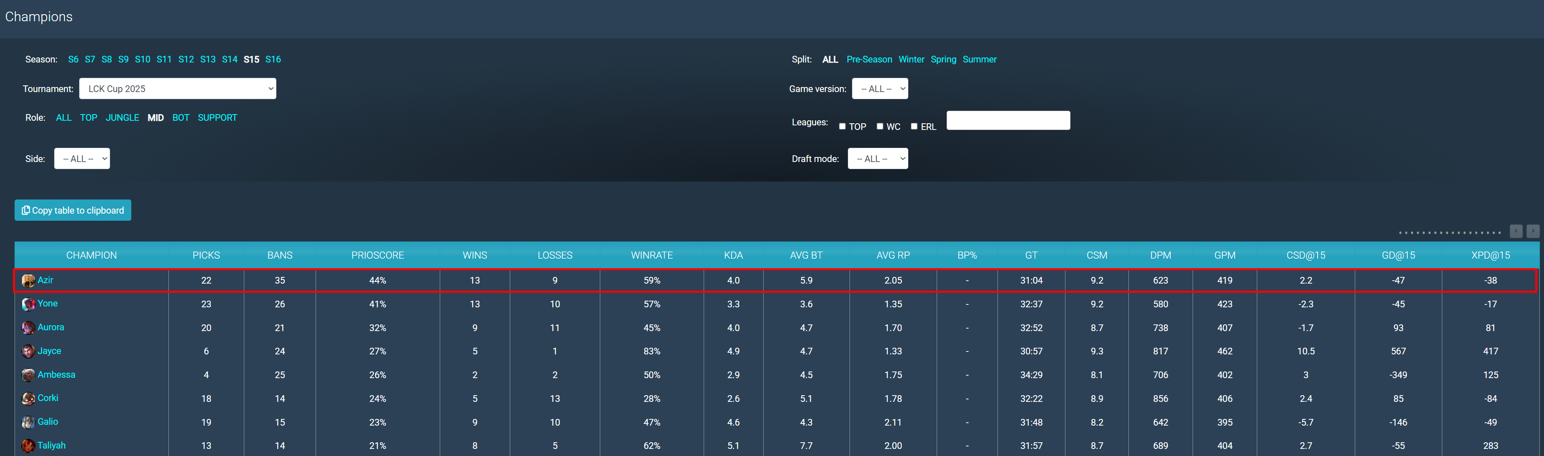Viewport: 1544px width, 456px height.
Task: Select the S14 season
Action: pyautogui.click(x=230, y=59)
